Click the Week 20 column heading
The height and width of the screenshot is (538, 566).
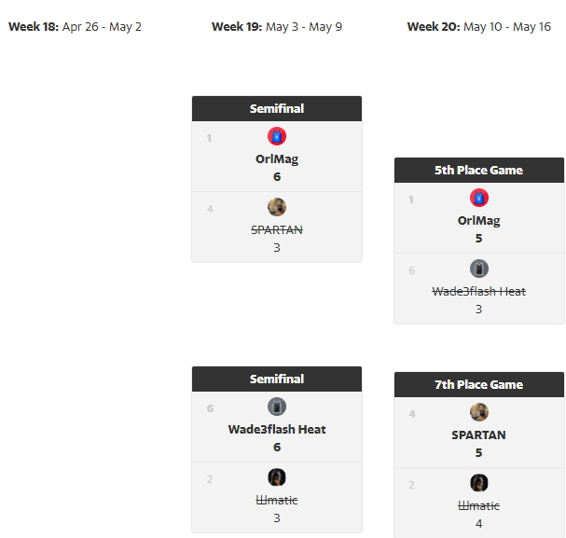pos(479,26)
